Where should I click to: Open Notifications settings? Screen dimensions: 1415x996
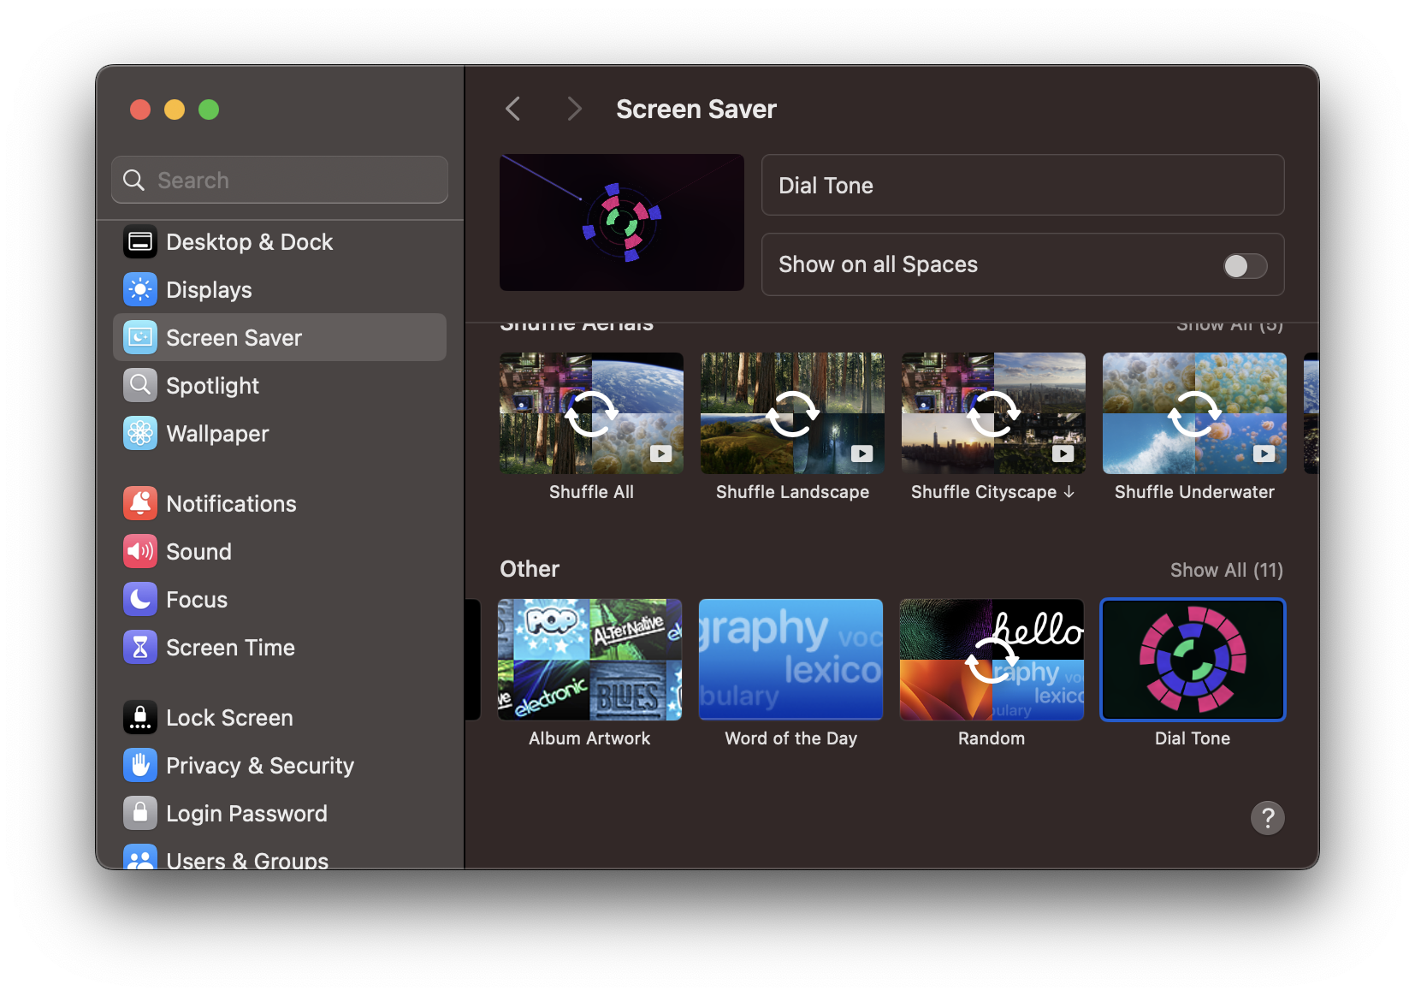point(231,503)
